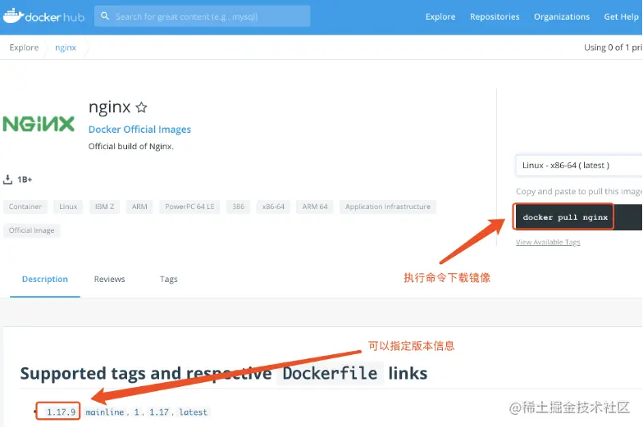Viewport: 643px width, 428px height.
Task: Click the search magnifier icon
Action: [x=105, y=16]
